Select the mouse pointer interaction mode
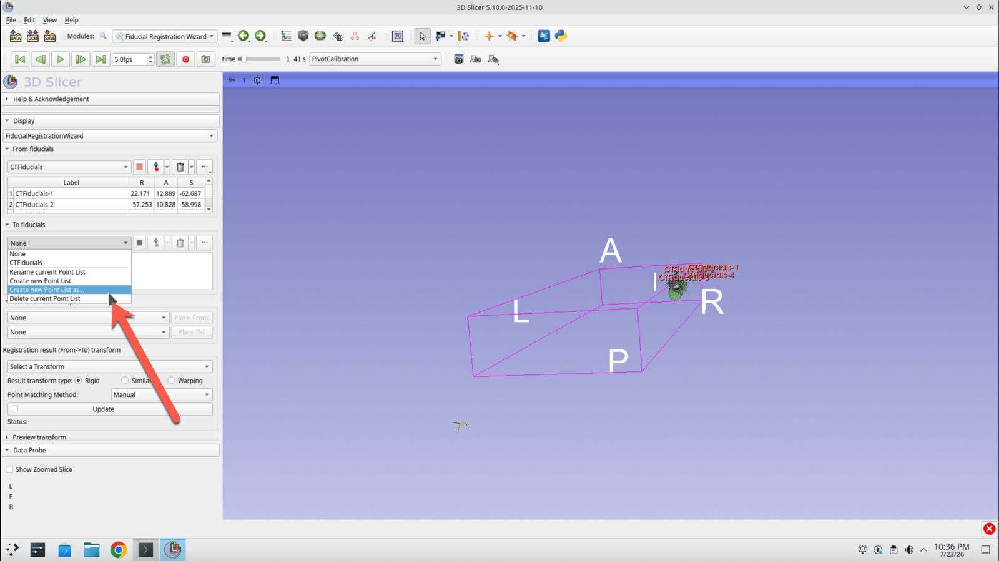 coord(422,36)
